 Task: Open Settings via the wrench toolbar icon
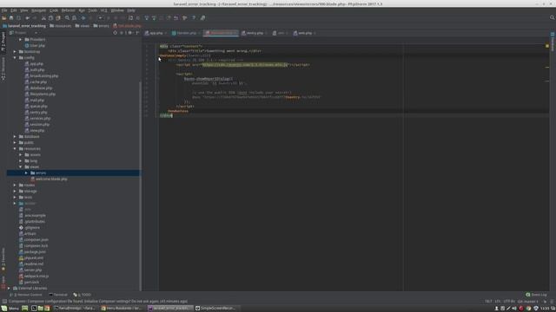(x=185, y=17)
